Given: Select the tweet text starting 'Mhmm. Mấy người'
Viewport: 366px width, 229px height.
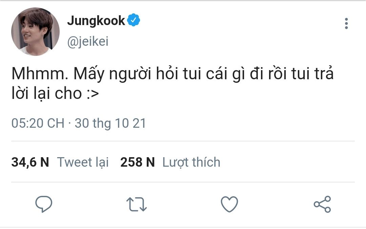Looking at the screenshot, I should (x=172, y=84).
